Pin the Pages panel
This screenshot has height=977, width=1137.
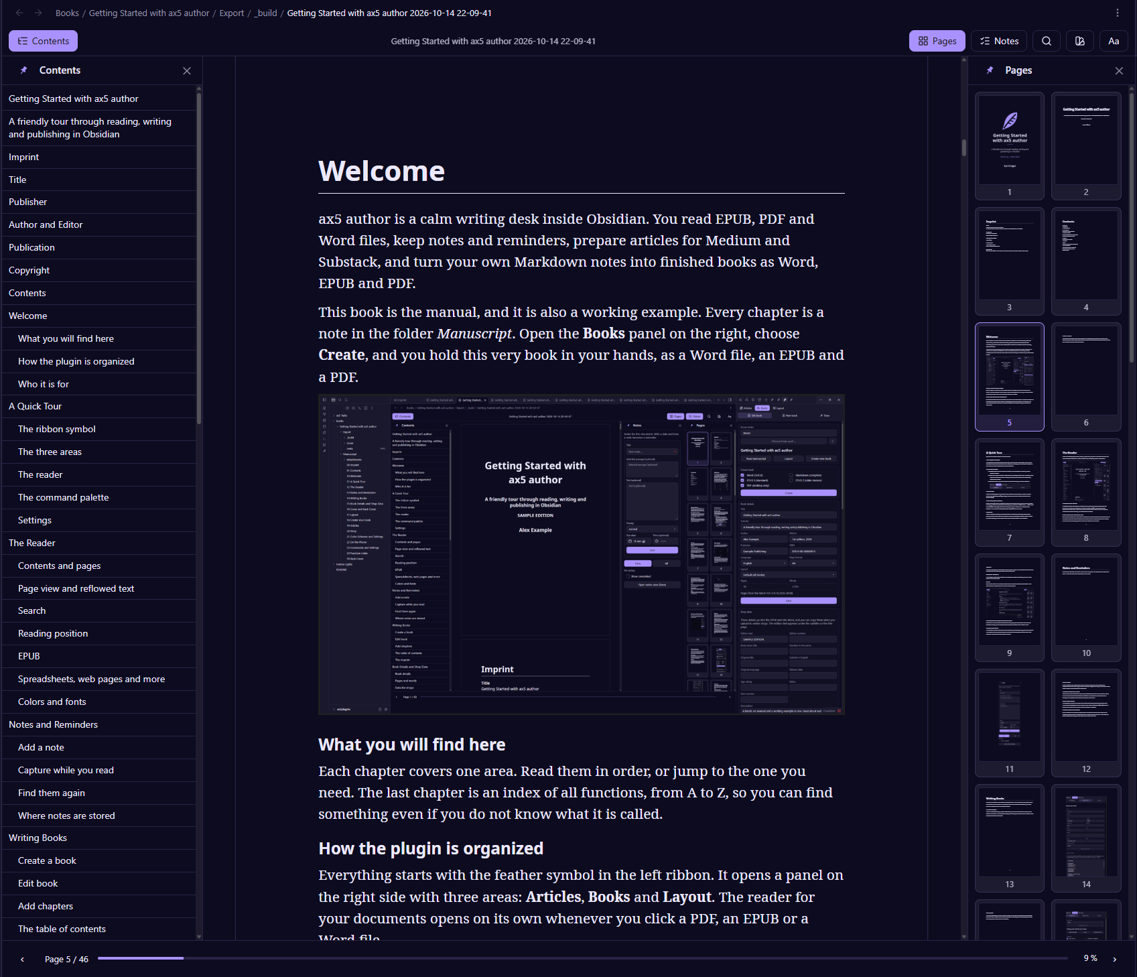[990, 70]
